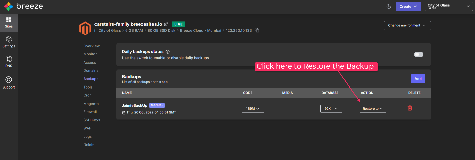The image size is (475, 160).
Task: Open Firewall section
Action: pos(90,112)
